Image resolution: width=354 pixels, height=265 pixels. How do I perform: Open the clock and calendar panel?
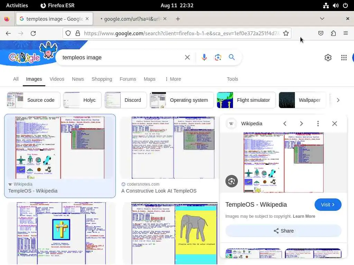(177, 6)
